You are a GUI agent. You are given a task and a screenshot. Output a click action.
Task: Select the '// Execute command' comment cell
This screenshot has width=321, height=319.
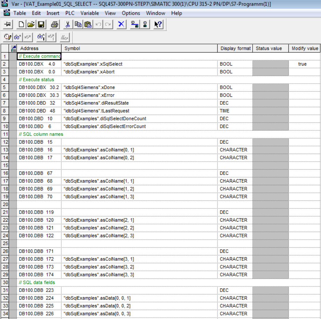click(x=39, y=56)
